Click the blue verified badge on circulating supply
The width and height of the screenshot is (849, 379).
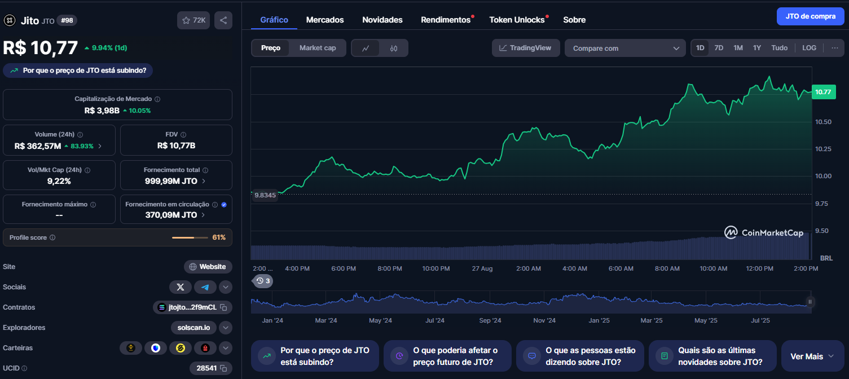(224, 205)
